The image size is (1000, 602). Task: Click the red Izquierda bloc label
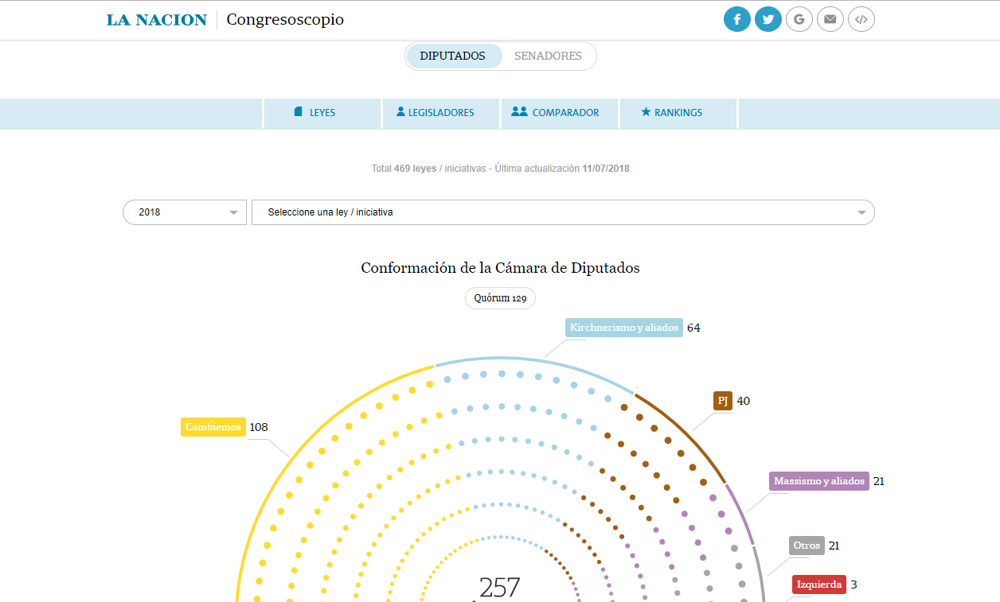pyautogui.click(x=818, y=585)
